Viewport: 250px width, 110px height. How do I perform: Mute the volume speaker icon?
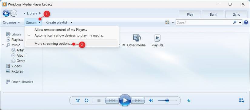(x=151, y=100)
